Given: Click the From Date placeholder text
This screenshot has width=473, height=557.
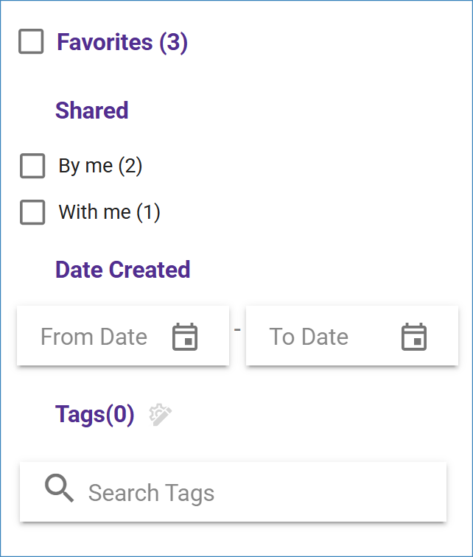Looking at the screenshot, I should pyautogui.click(x=94, y=337).
